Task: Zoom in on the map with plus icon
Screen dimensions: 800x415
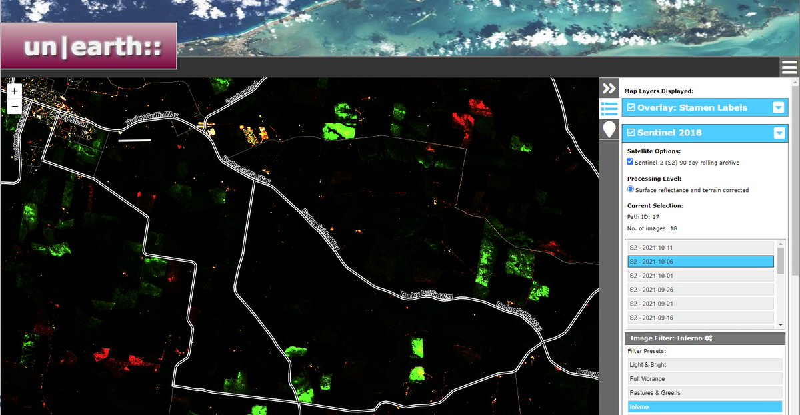Action: pyautogui.click(x=14, y=89)
